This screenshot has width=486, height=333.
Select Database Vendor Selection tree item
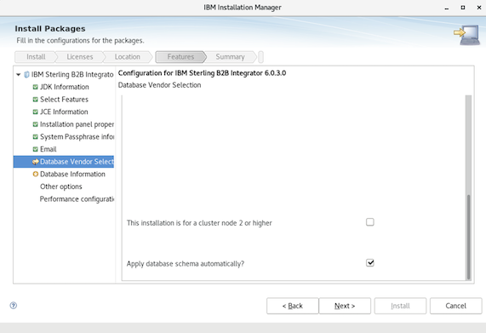click(77, 162)
